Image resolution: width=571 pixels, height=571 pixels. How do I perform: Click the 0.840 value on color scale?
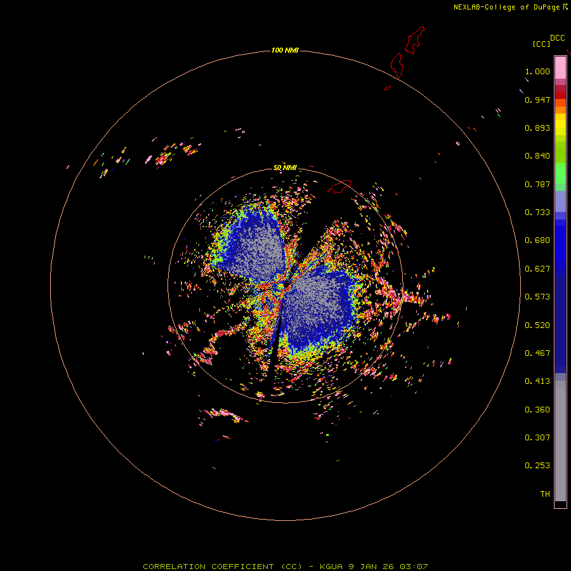(x=537, y=156)
